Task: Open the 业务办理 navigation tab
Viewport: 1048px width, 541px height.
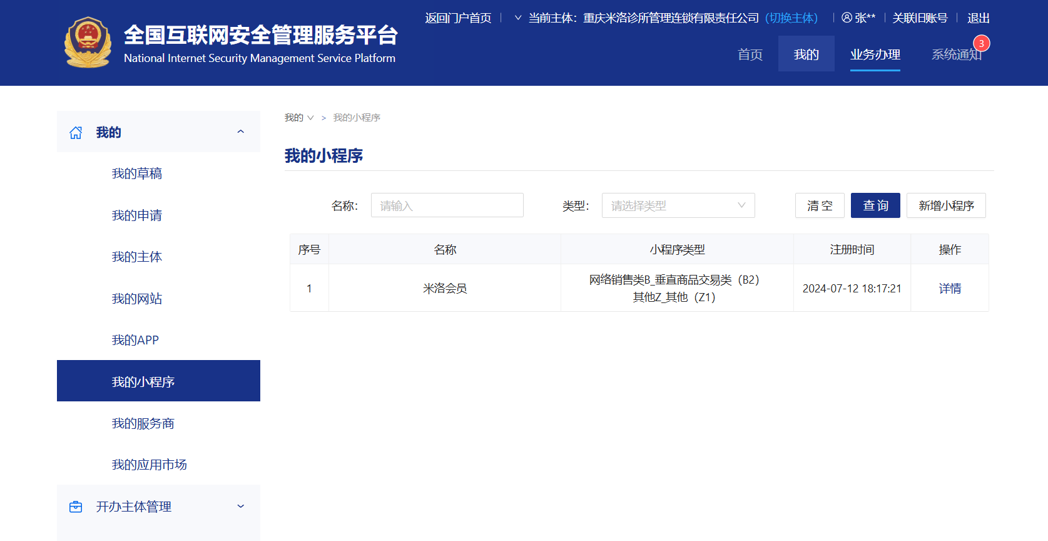Action: coord(875,54)
